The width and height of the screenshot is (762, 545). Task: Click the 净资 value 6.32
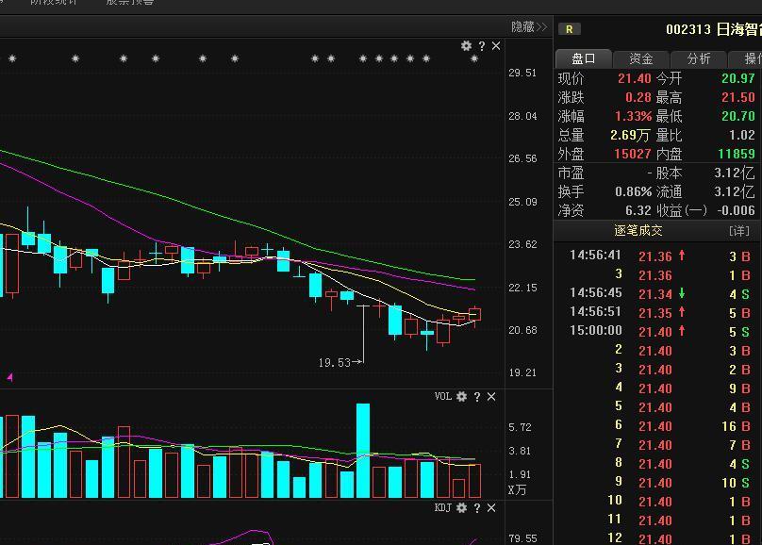(x=638, y=211)
